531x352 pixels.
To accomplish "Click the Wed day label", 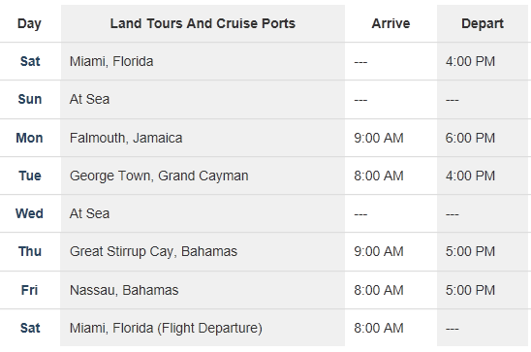I will pyautogui.click(x=29, y=213).
